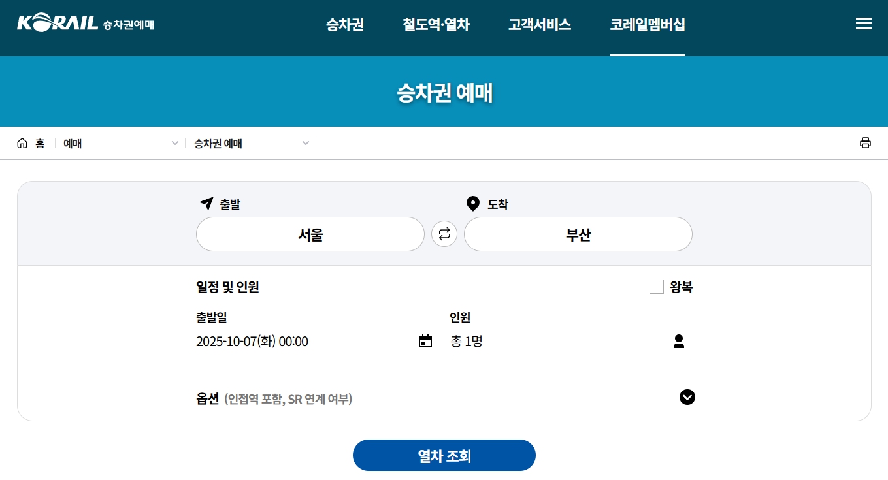
Task: Expand the 옵션 section chevron
Action: tap(687, 397)
